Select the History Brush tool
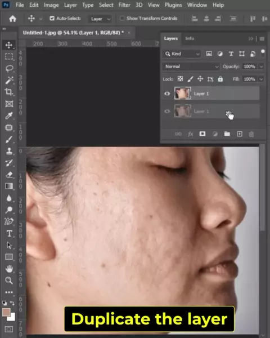Viewport: 270px width, 338px height. click(9, 163)
